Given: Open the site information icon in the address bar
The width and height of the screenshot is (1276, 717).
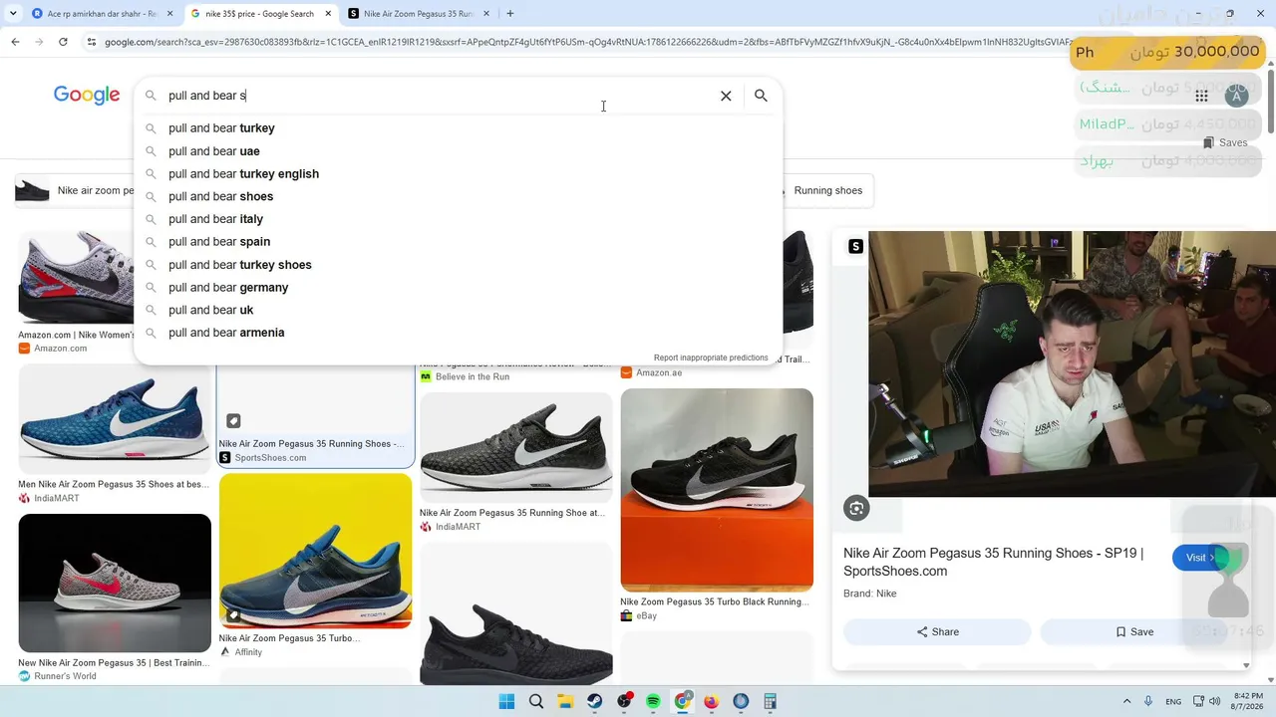Looking at the screenshot, I should coord(92,42).
